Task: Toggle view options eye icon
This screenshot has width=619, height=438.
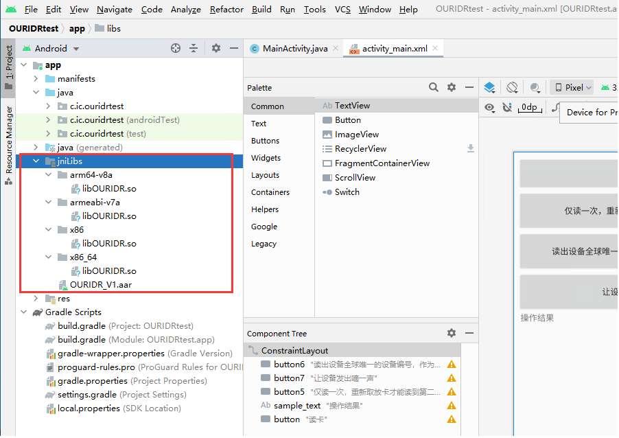Action: 489,107
